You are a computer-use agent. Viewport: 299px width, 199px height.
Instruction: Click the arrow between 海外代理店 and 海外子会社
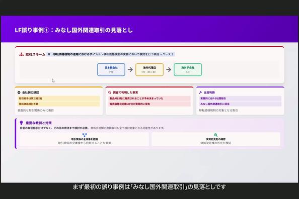[x=169, y=69]
